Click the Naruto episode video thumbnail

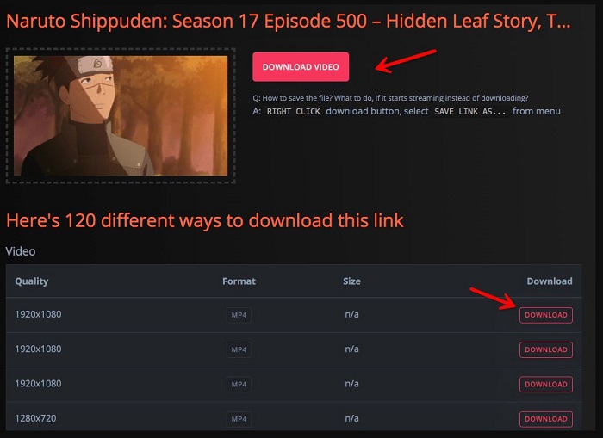pos(121,115)
